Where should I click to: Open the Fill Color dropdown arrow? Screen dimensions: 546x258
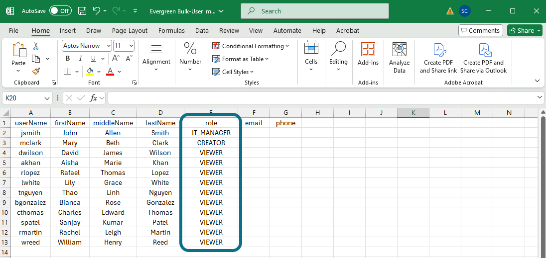99,72
